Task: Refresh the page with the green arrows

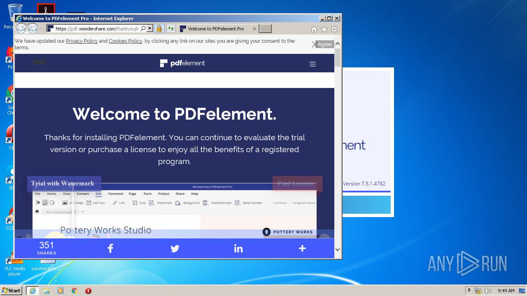Action: point(170,28)
